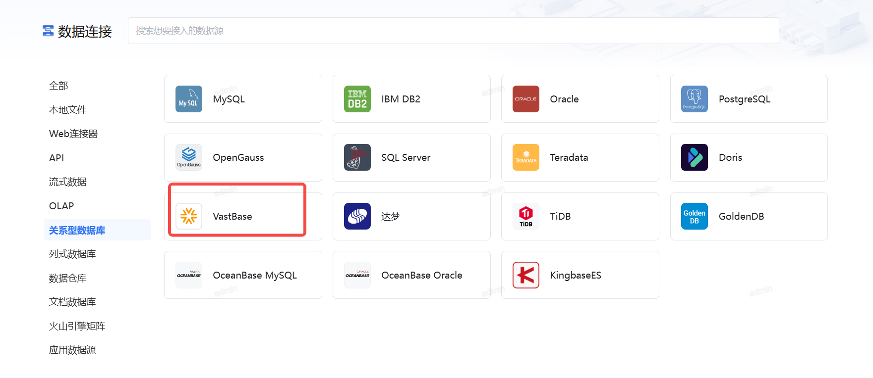Click the OceanBase MySQL logo icon

point(189,275)
